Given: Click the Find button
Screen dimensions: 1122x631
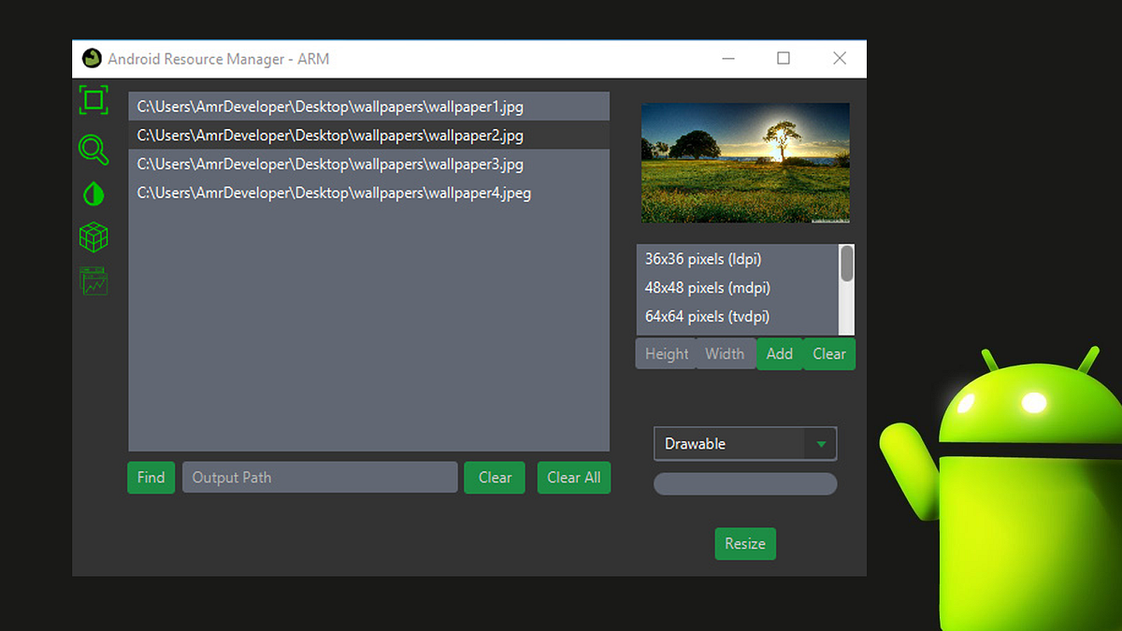Looking at the screenshot, I should [x=151, y=477].
